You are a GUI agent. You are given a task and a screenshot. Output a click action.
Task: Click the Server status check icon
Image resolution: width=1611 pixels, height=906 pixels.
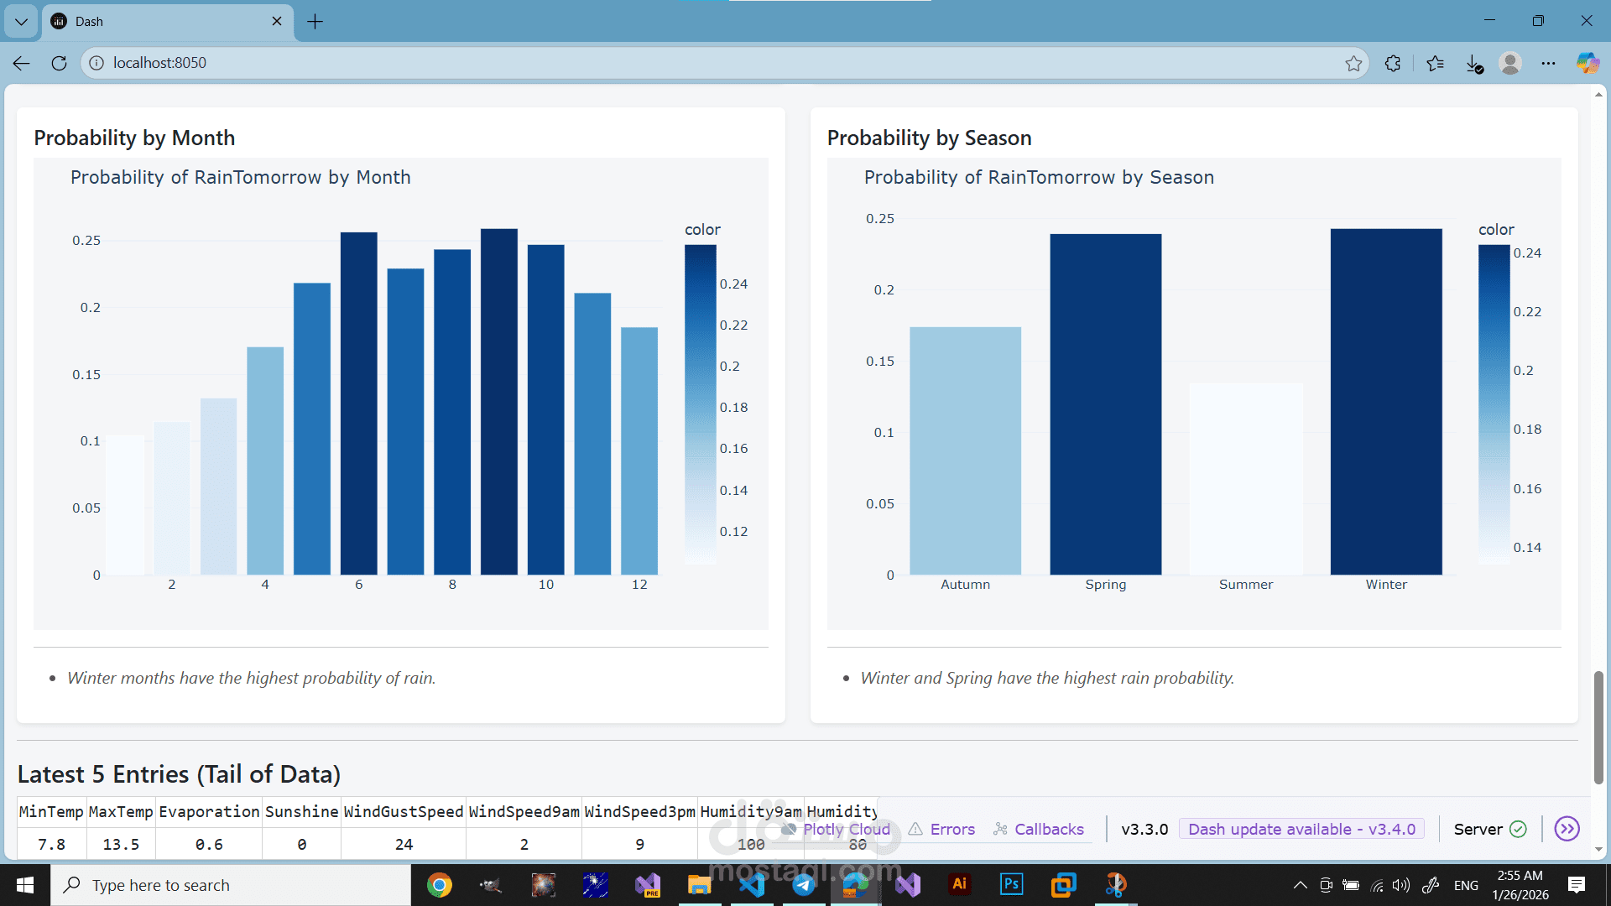(x=1518, y=829)
